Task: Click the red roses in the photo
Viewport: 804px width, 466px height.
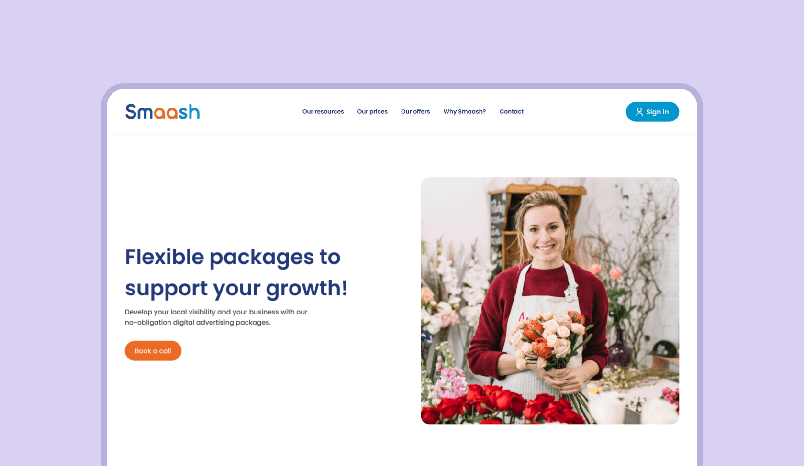Action: click(502, 406)
